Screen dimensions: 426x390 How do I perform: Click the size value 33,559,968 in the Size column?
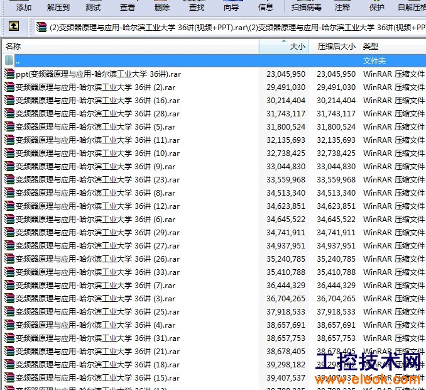[286, 180]
